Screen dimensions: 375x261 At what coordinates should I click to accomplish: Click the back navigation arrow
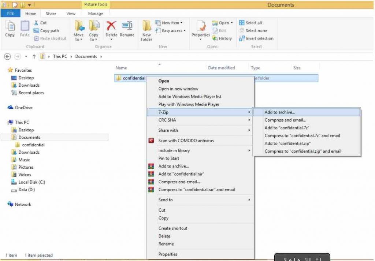coord(7,56)
